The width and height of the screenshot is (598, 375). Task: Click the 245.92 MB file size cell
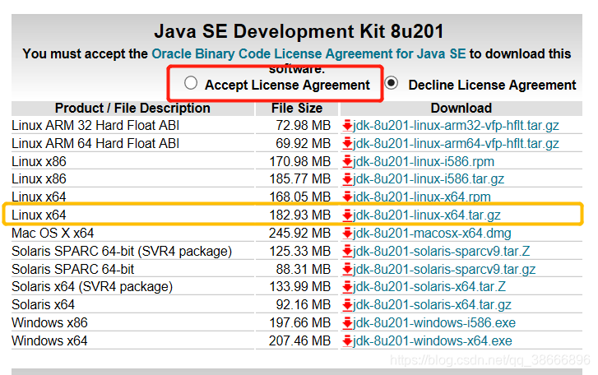click(299, 234)
